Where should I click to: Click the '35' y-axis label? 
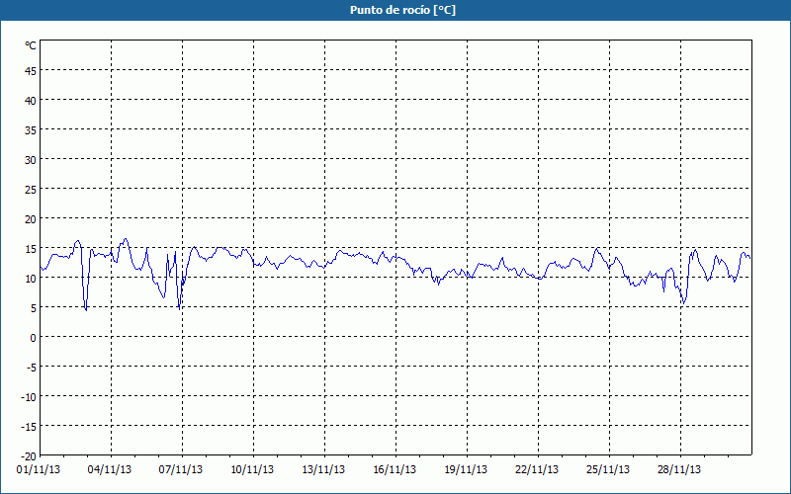tap(31, 130)
